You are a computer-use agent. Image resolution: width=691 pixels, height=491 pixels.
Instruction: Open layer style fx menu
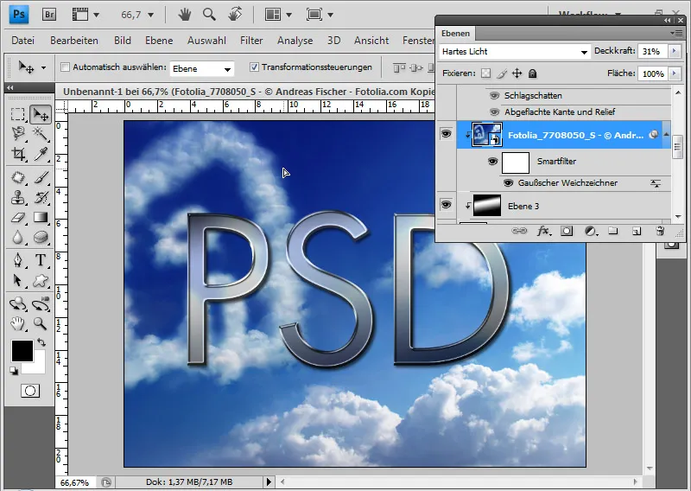tap(544, 231)
